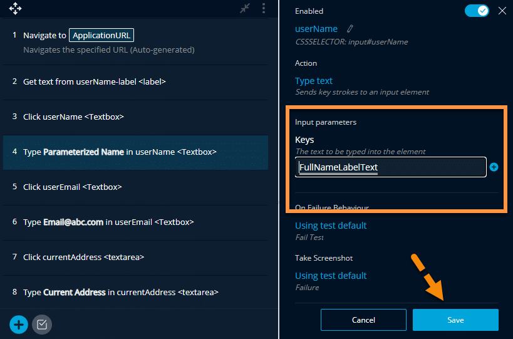
Task: Close the step properties panel
Action: click(x=502, y=11)
